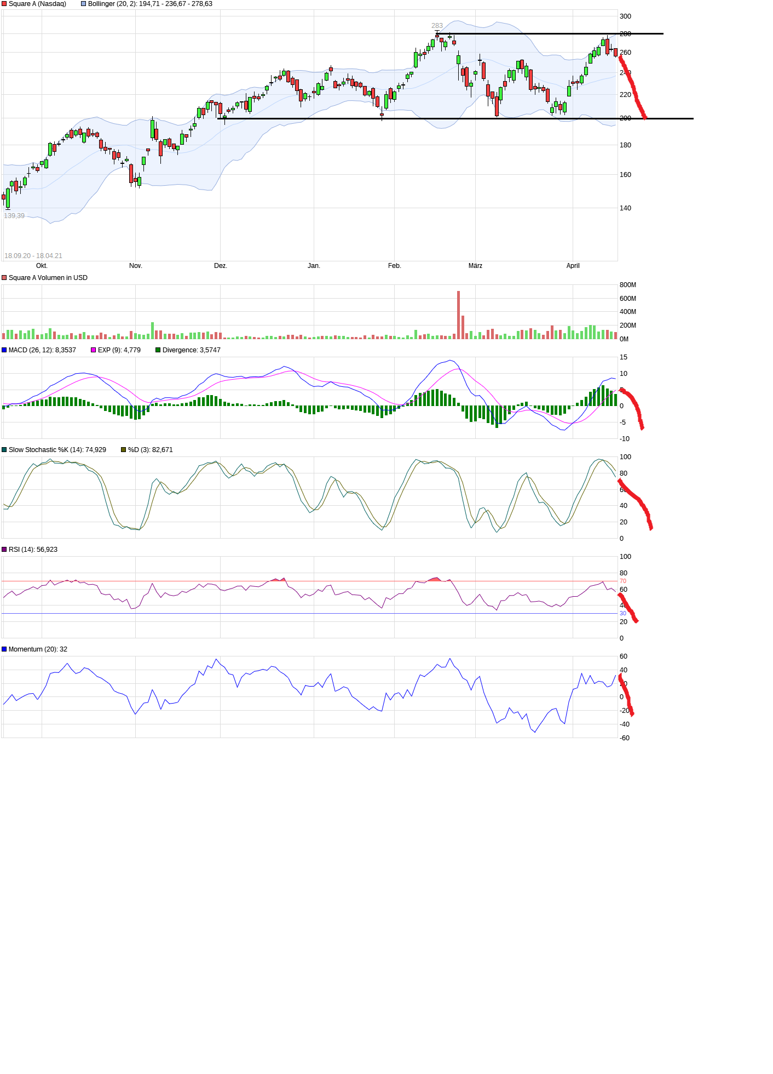The height and width of the screenshot is (1074, 773).
Task: Click the "Momentum (20): 32" label
Action: coord(38,649)
